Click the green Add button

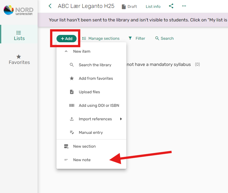66,39
